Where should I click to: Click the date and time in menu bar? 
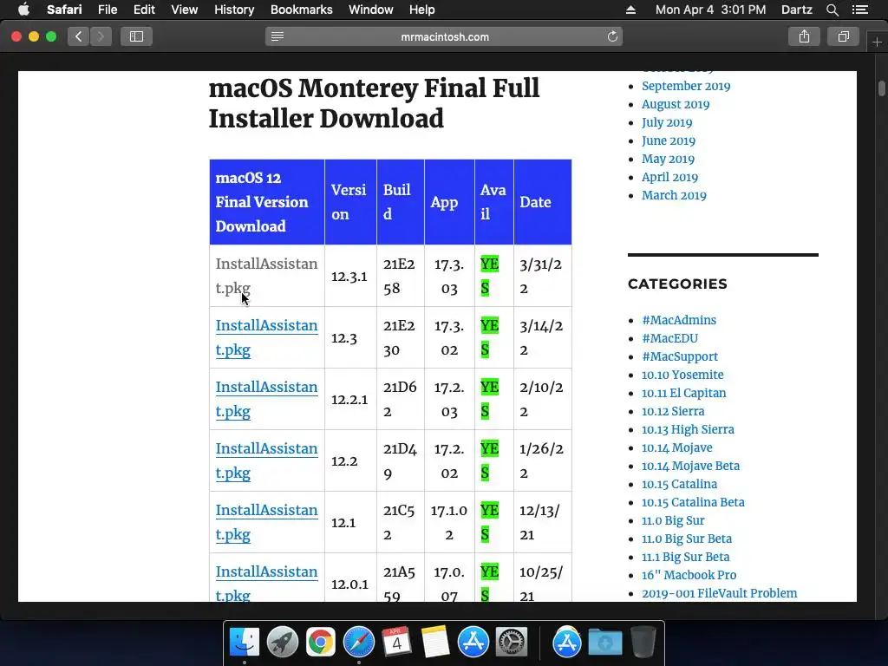coord(710,10)
